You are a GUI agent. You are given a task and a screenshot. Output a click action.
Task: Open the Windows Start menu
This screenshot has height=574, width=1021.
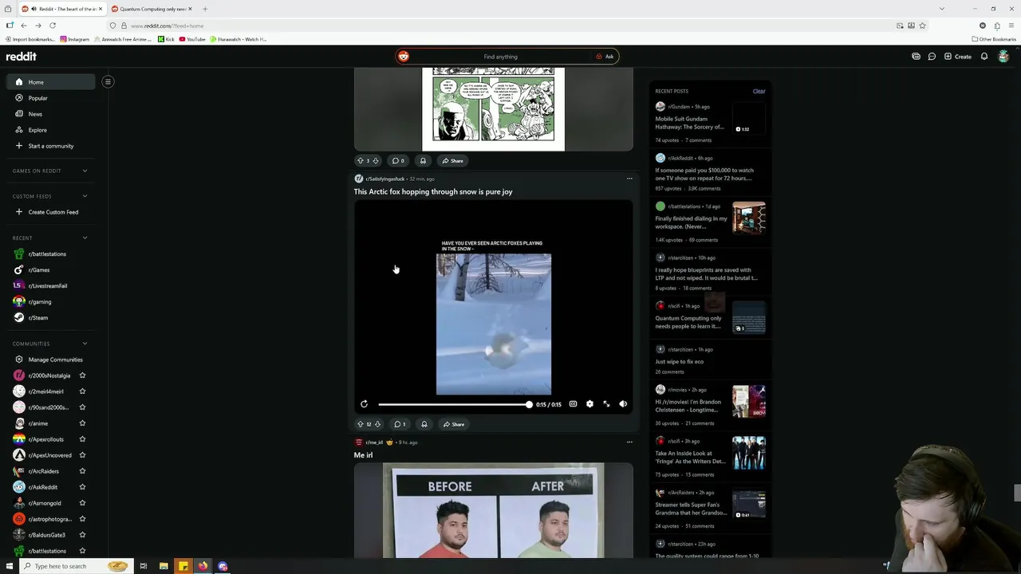coord(10,566)
